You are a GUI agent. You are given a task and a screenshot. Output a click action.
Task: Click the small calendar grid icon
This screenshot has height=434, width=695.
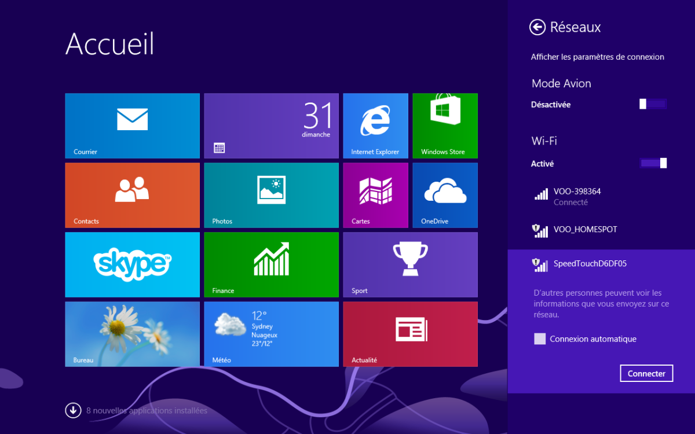[219, 148]
